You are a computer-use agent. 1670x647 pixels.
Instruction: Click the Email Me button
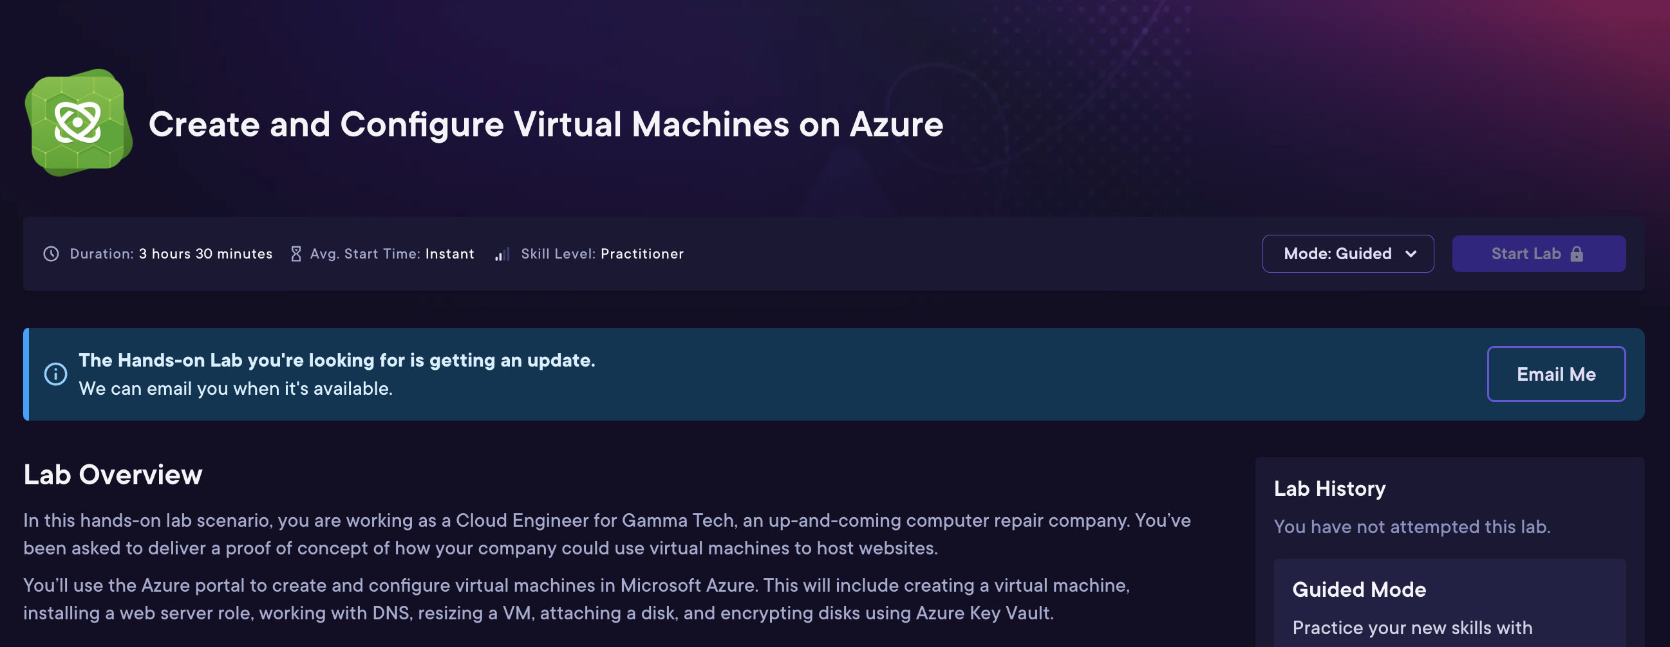(1556, 374)
